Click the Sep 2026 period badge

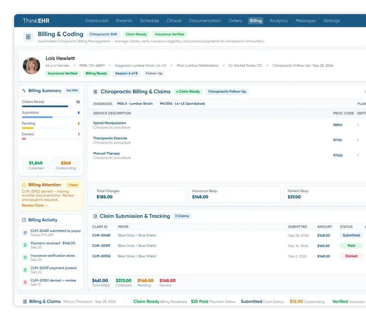pos(72,90)
